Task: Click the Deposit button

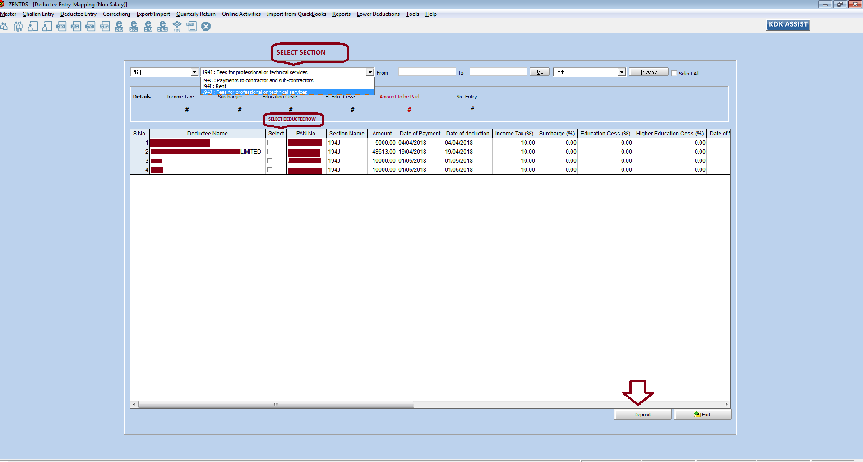Action: (x=642, y=415)
